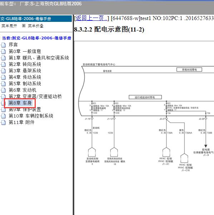Open 第6章 发动机 chapter
The height and width of the screenshot is (215, 214).
(x=23, y=90)
